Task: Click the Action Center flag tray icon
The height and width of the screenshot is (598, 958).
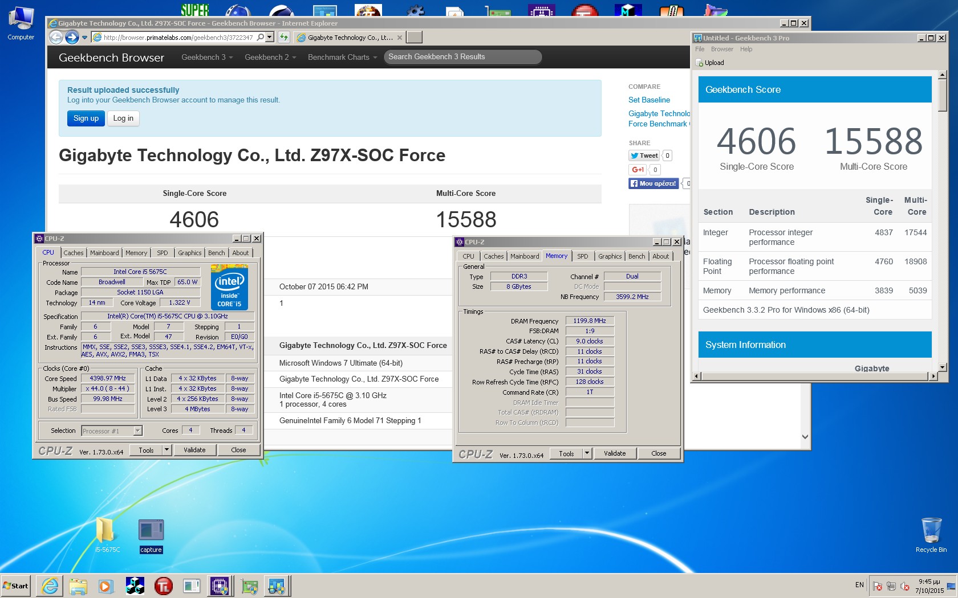Action: (x=878, y=586)
